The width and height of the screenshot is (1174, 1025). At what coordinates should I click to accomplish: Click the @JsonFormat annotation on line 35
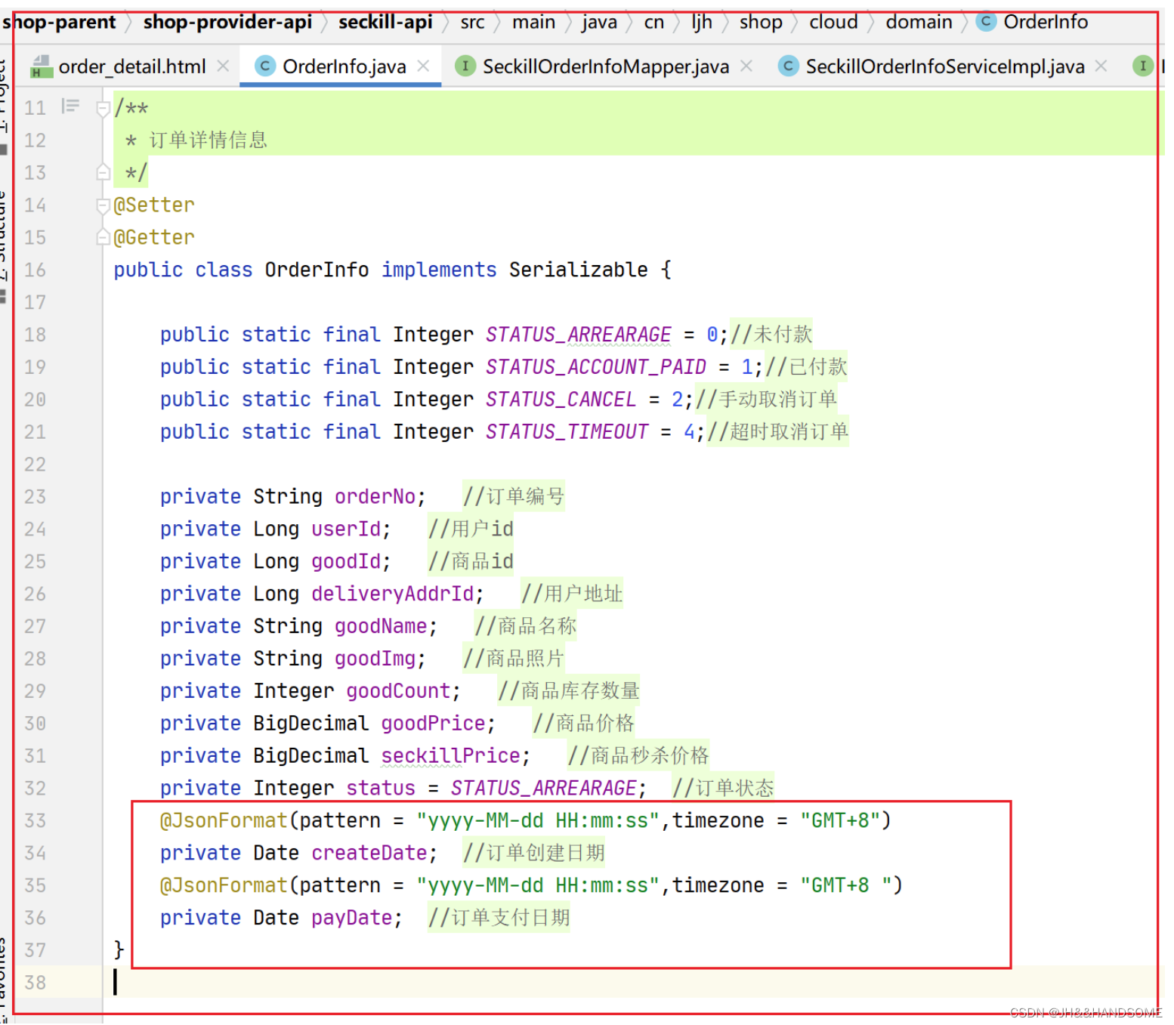pyautogui.click(x=224, y=886)
